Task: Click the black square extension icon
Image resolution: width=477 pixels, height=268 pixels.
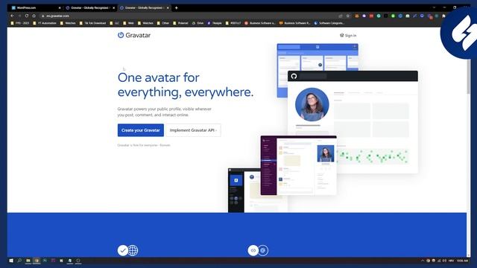Action: 386,16
